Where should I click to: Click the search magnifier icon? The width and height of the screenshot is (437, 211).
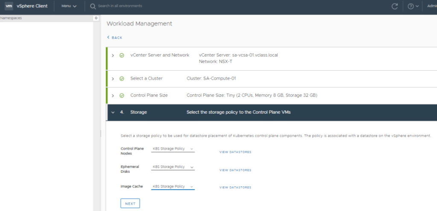coord(93,6)
